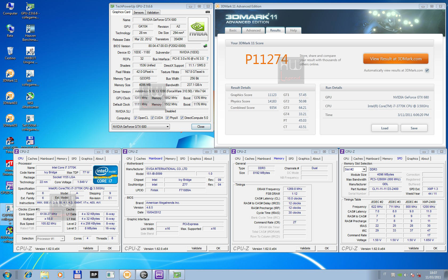Open the SetLODb6 desktop shortcut
This screenshot has height=280, width=448.
click(30, 123)
